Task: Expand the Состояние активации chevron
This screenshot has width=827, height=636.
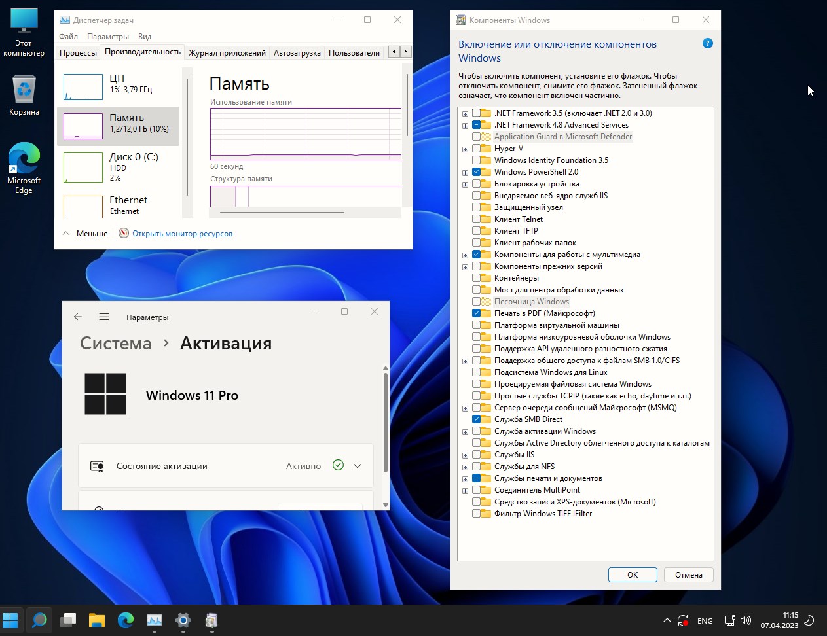Action: click(x=358, y=466)
